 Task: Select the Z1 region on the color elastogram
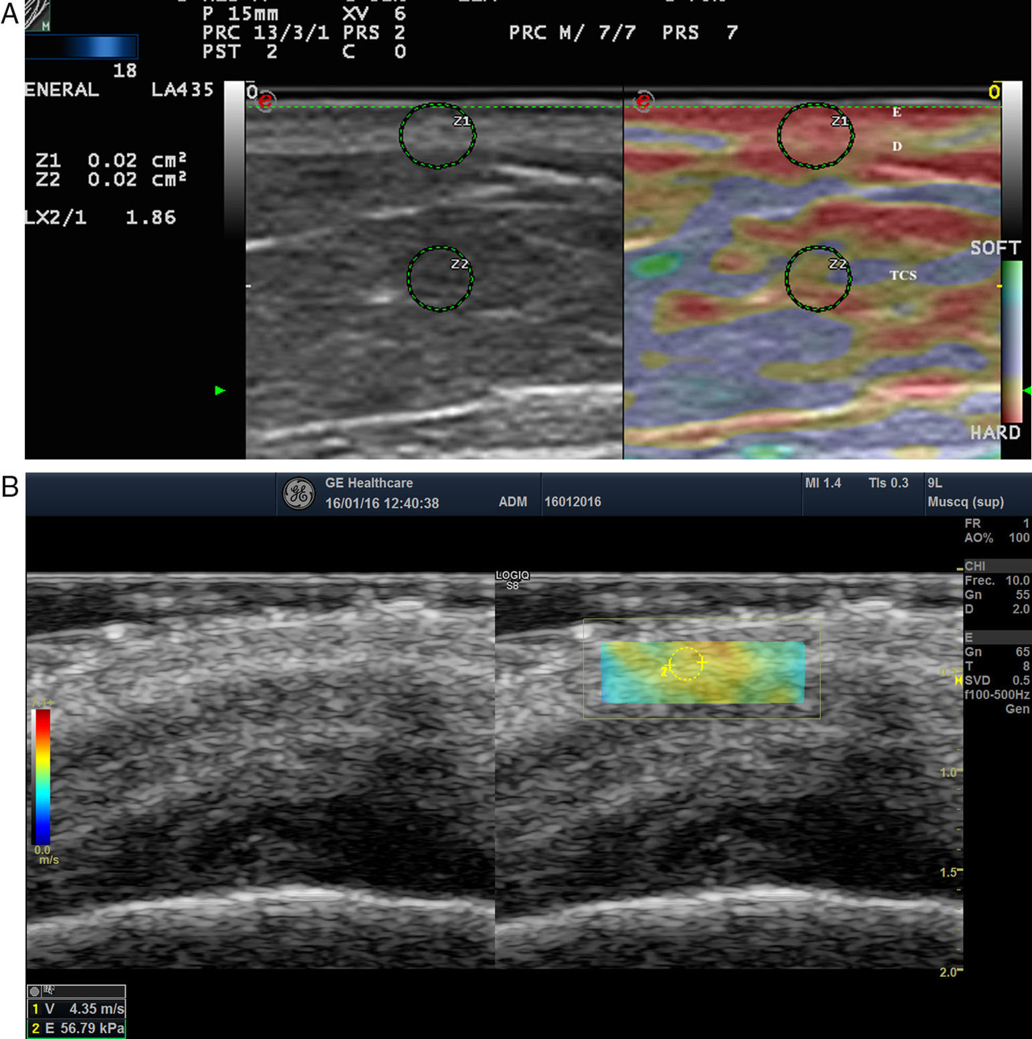coord(815,136)
